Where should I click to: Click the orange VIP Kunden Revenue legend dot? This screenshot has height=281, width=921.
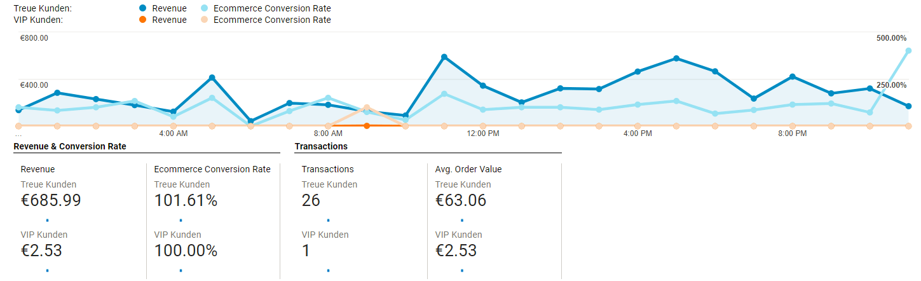[142, 20]
